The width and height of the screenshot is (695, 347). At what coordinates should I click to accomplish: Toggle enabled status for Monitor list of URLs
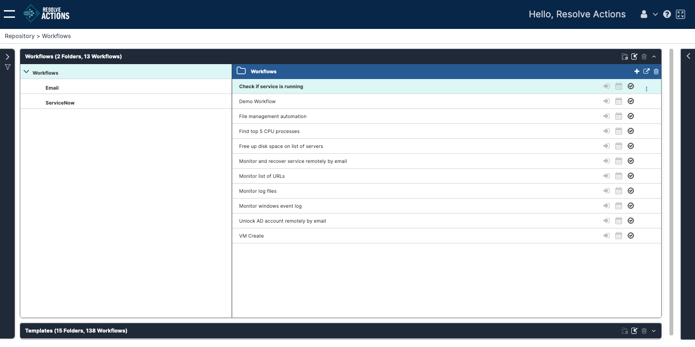click(x=631, y=176)
